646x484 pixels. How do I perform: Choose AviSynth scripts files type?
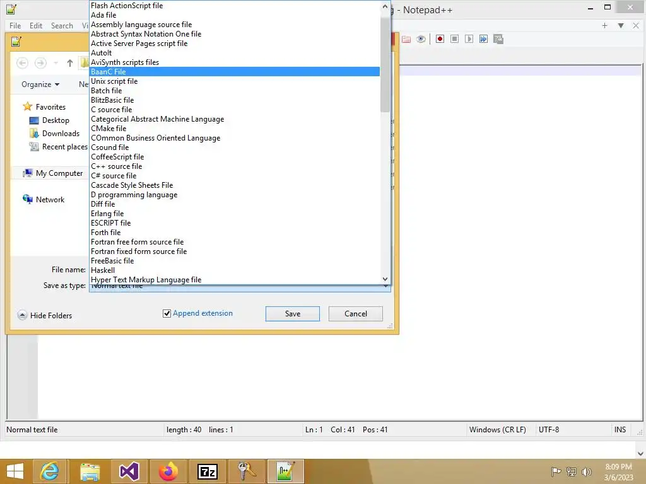(x=235, y=62)
